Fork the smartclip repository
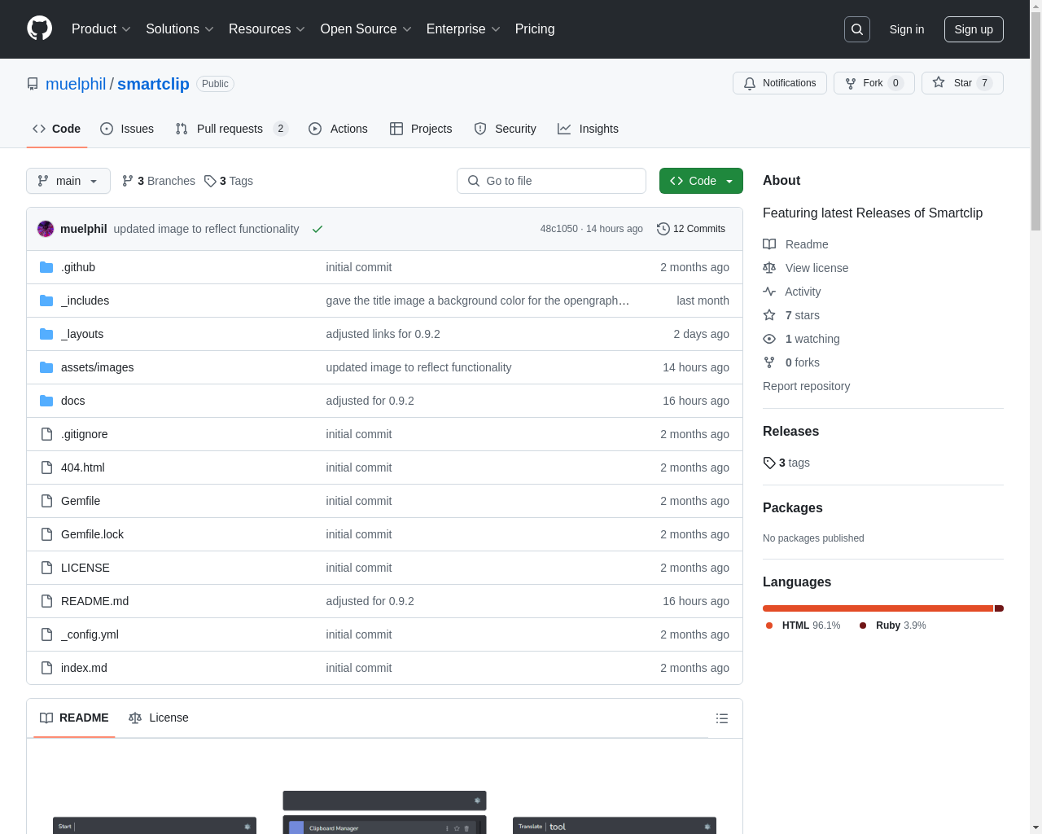The image size is (1042, 834). 874,83
